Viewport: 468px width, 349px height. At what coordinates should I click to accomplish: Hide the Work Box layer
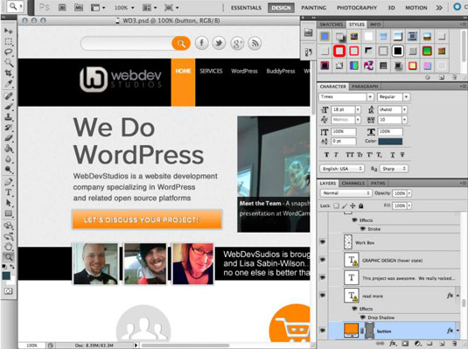[323, 242]
